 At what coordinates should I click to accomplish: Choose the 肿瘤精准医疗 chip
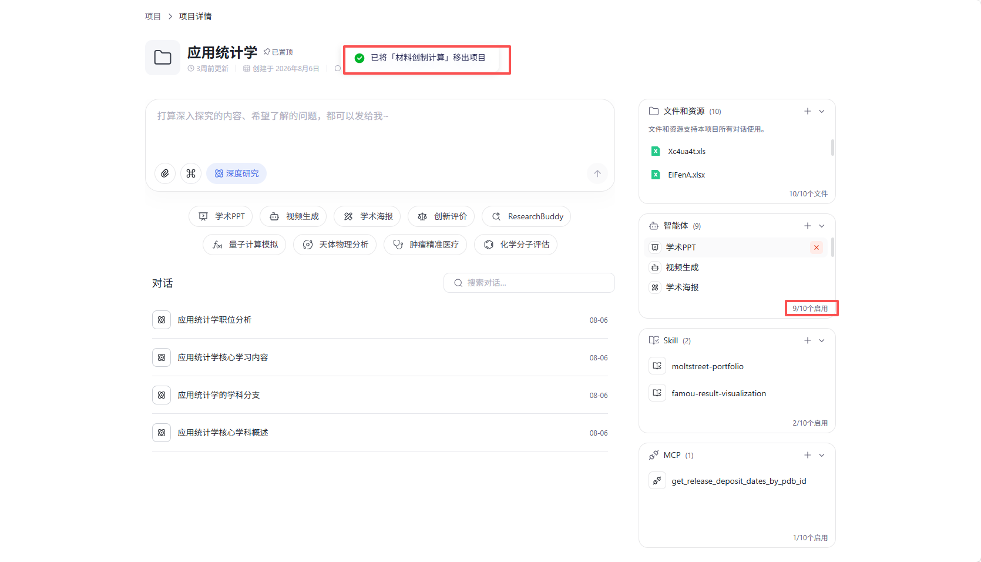click(425, 245)
